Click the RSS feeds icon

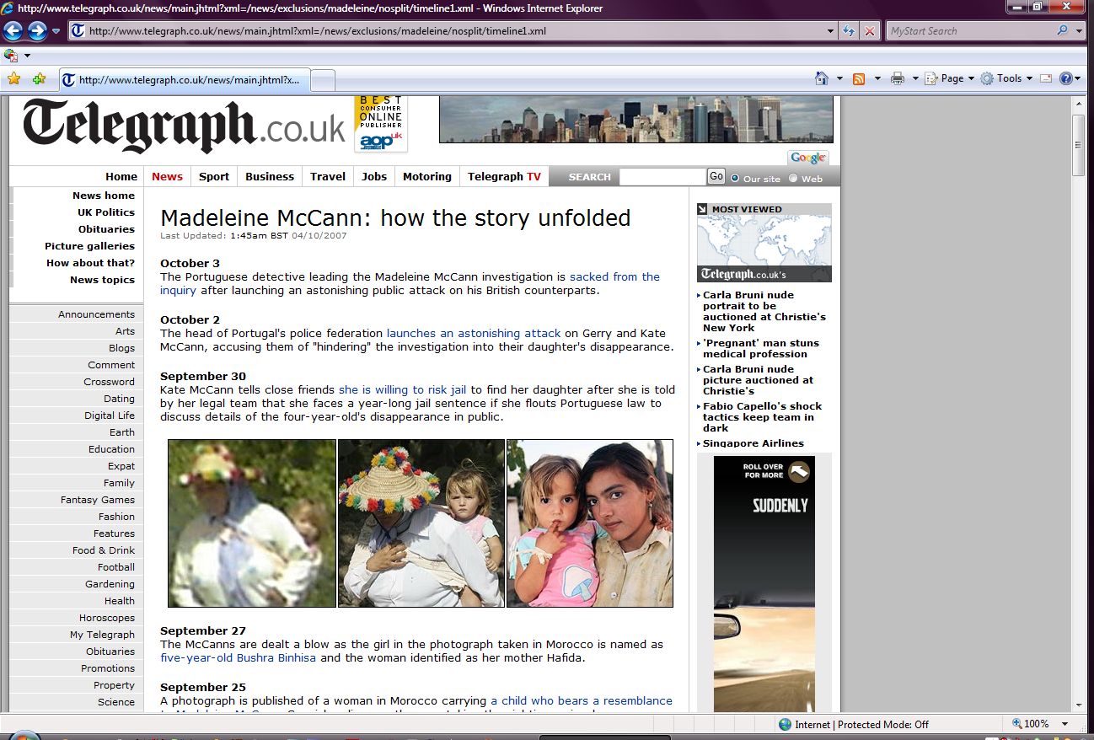[x=859, y=78]
